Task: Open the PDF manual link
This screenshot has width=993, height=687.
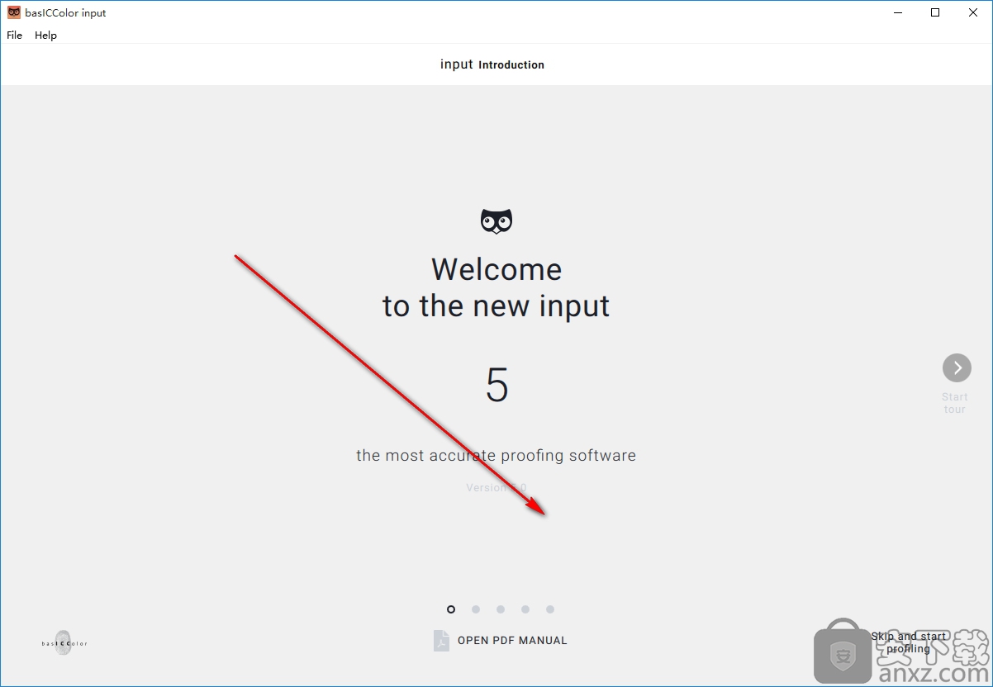Action: [512, 641]
